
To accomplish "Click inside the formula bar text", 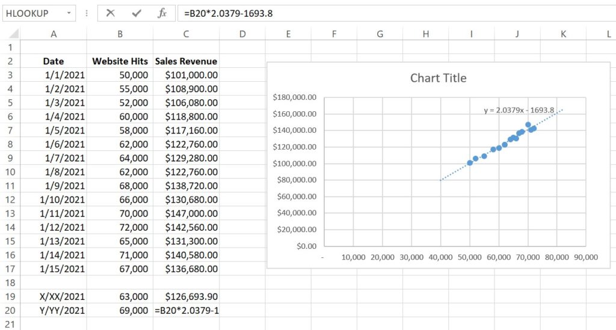I will 361,13.
